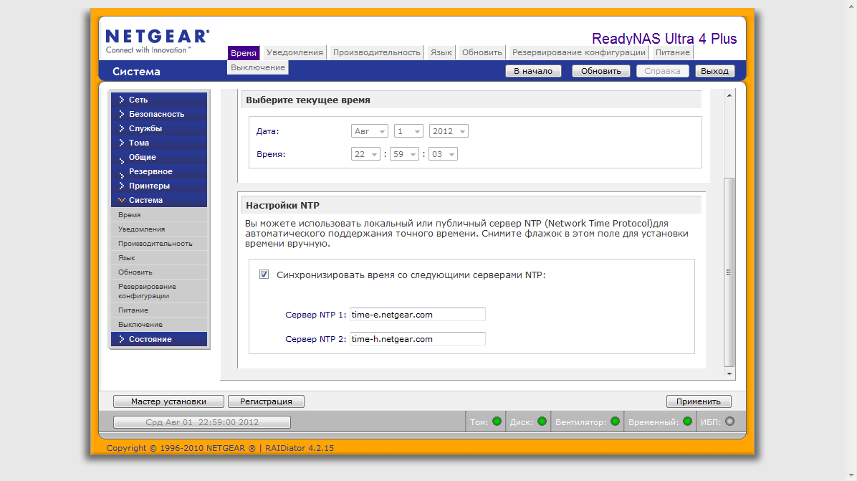Image resolution: width=857 pixels, height=481 pixels.
Task: Switch to the Производительность tab
Action: click(x=377, y=52)
